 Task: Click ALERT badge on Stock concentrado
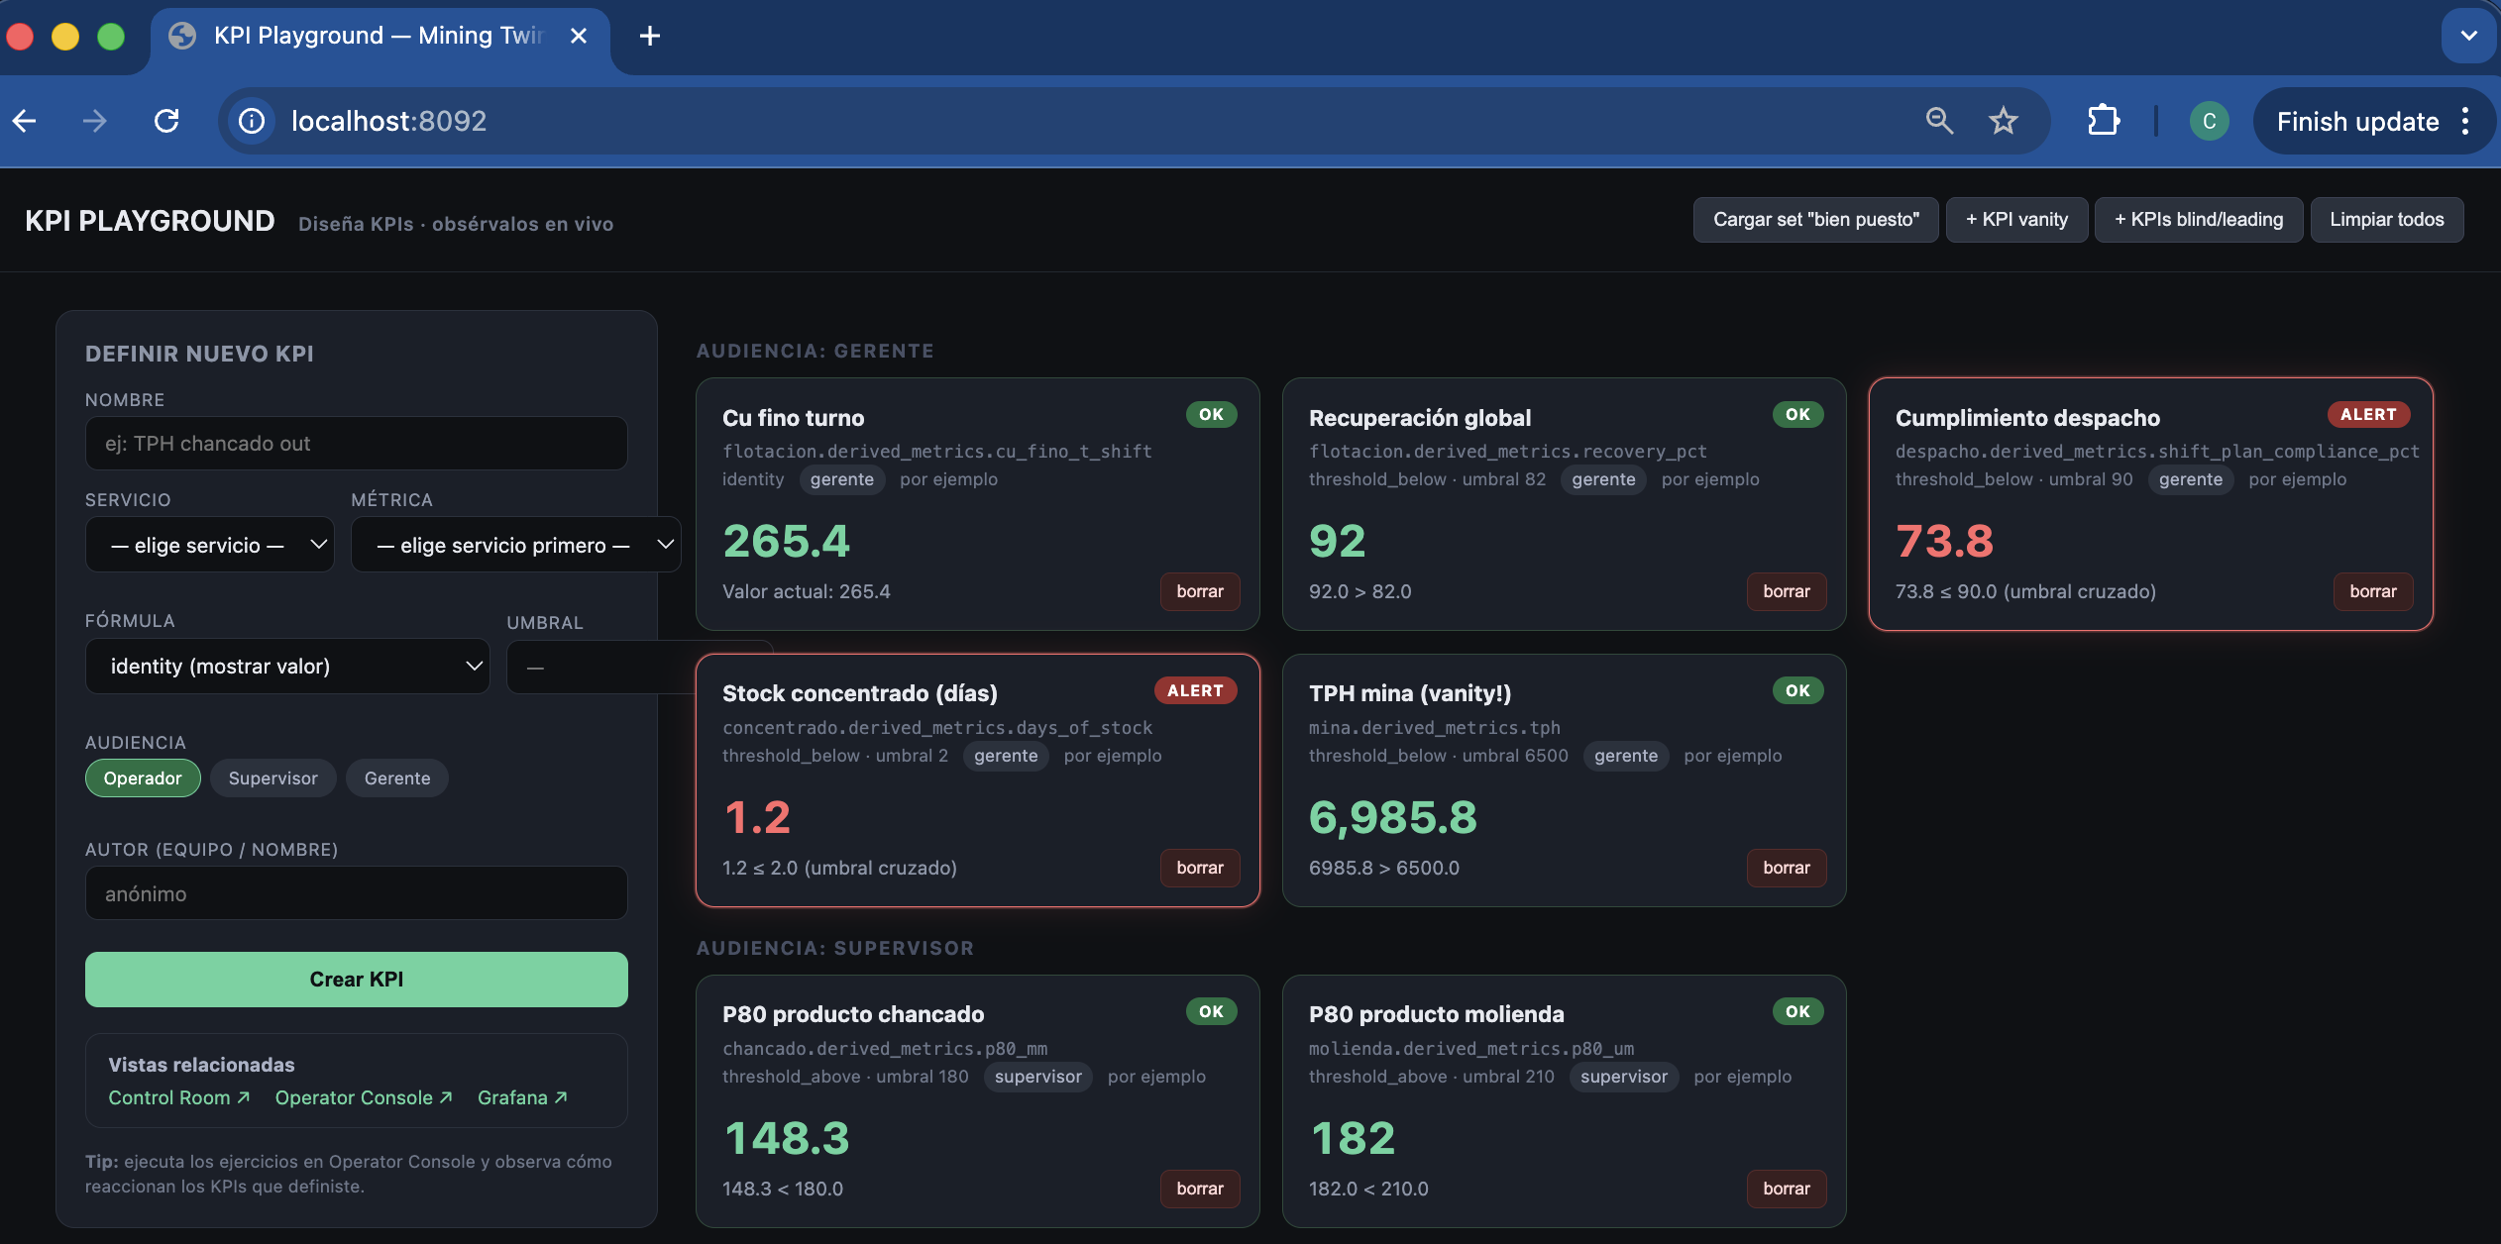(x=1195, y=690)
